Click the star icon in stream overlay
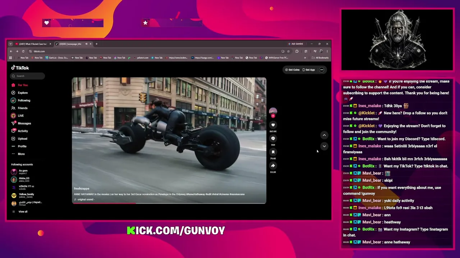The image size is (460, 258). coord(145,23)
